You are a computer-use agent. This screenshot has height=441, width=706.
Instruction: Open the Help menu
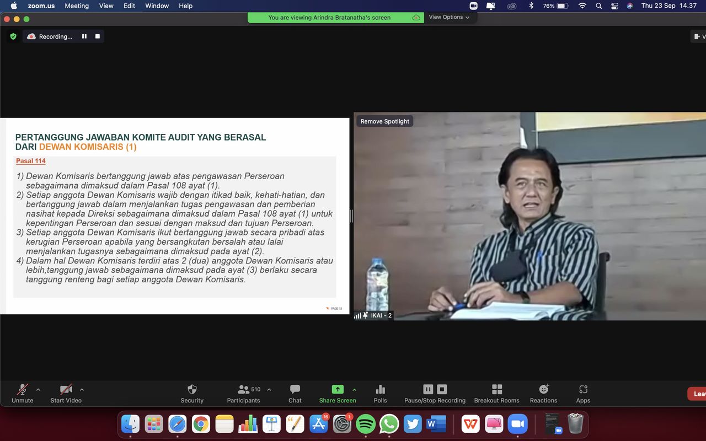click(186, 6)
